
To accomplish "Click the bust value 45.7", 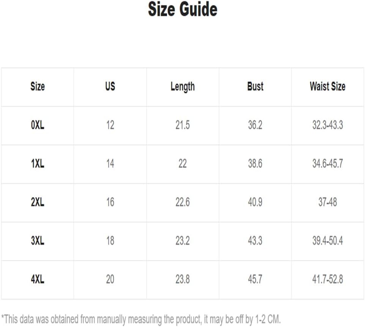I will tap(255, 279).
